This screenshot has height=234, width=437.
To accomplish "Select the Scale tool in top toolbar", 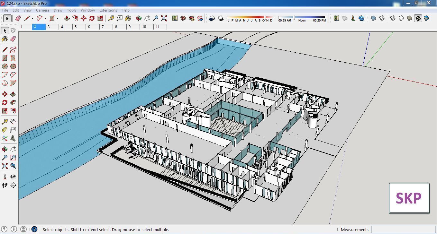I will (100, 18).
